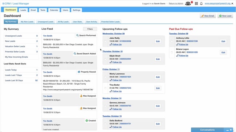The image size is (236, 132).
Task: Check the Marty Lawrence follow-up checkbox
Action: click(105, 77)
